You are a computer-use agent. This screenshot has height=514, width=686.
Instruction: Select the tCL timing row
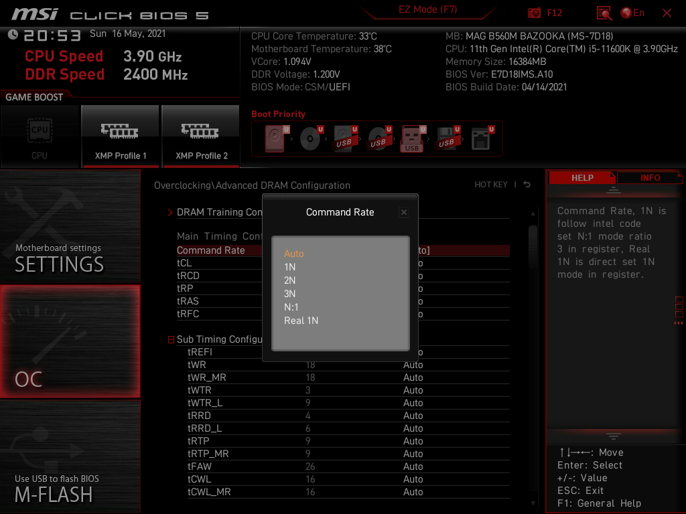pyautogui.click(x=343, y=263)
